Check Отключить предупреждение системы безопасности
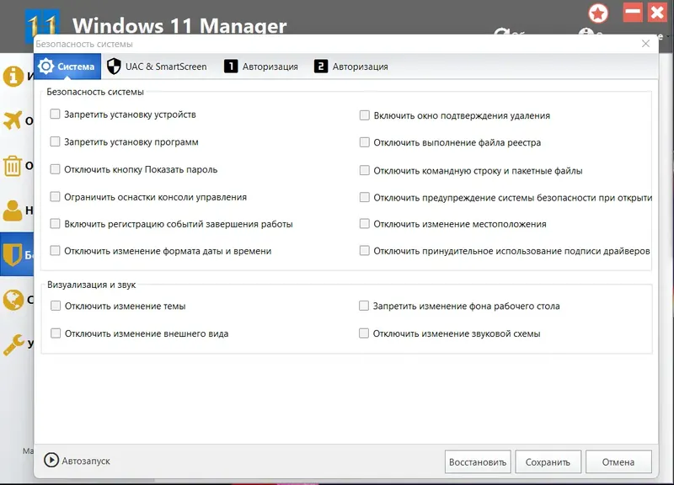 point(365,197)
